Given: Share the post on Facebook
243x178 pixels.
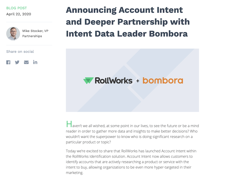Looking at the screenshot, I should tap(8, 62).
